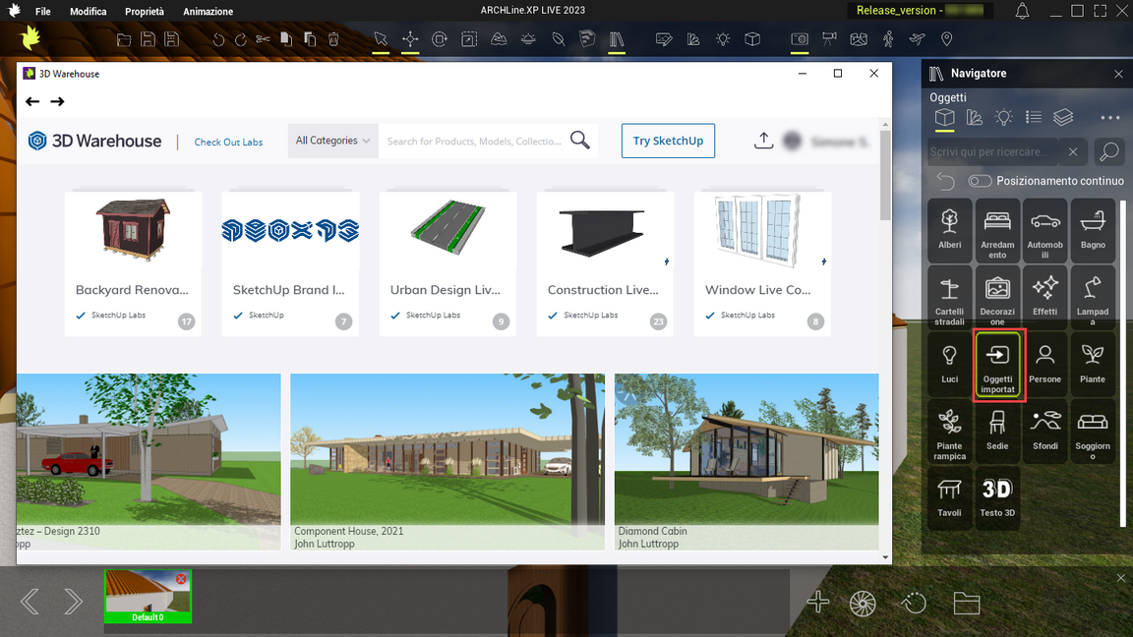Open the Piante category
The height and width of the screenshot is (637, 1133).
click(x=1093, y=365)
